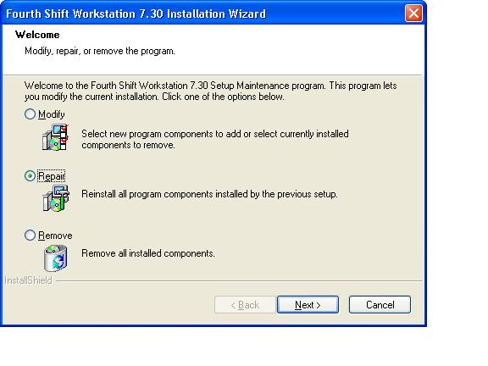Click the Modify components icon with checkmarks
The width and height of the screenshot is (488, 366).
[x=55, y=137]
